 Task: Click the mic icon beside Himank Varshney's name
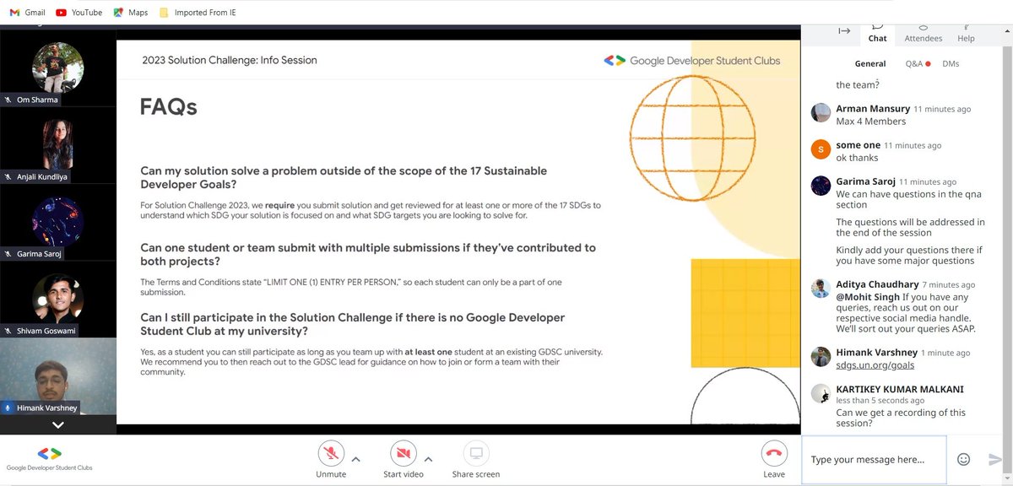click(8, 408)
